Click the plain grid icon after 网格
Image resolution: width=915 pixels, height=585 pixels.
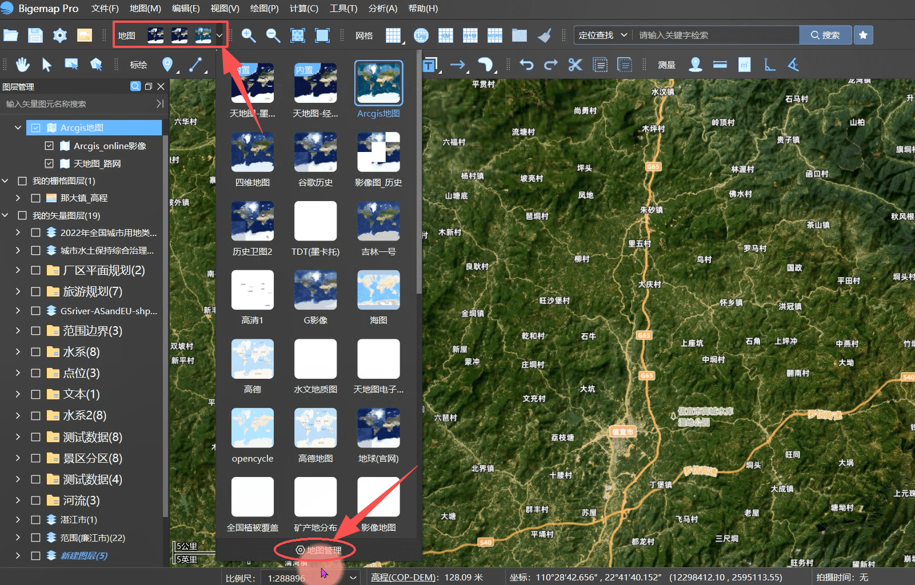[x=393, y=35]
